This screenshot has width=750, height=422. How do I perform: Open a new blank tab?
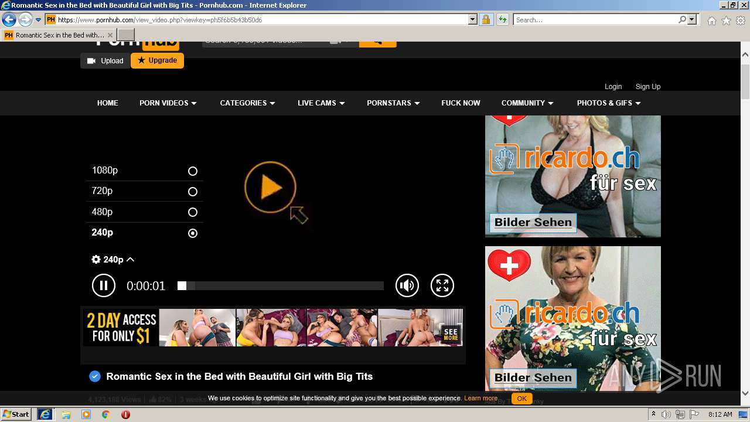[126, 35]
